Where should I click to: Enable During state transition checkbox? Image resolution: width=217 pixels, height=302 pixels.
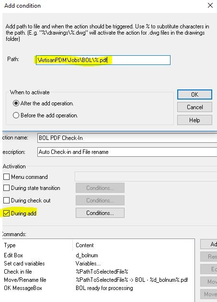tap(7, 188)
